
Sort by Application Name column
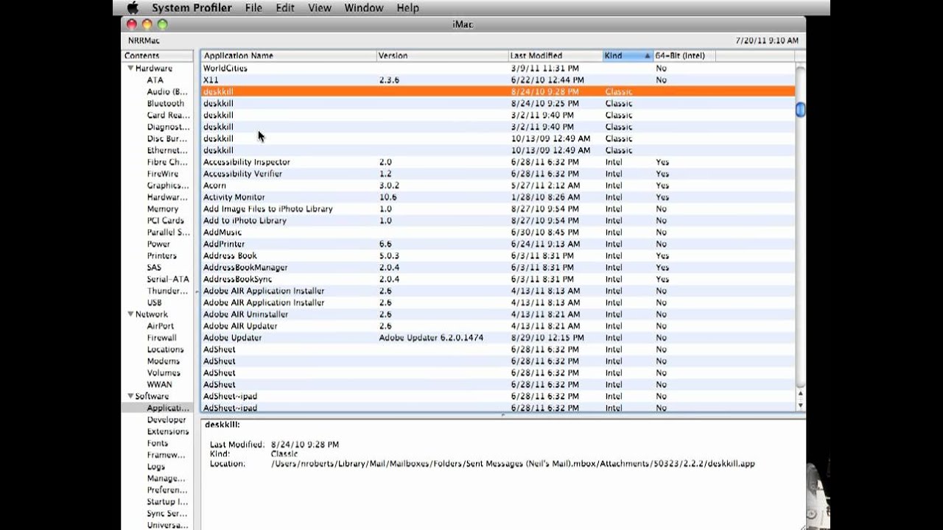pyautogui.click(x=288, y=55)
